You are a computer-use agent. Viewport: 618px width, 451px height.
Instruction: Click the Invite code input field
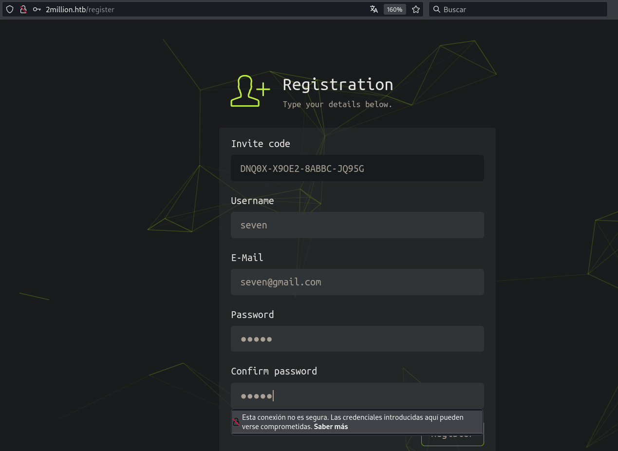(357, 169)
